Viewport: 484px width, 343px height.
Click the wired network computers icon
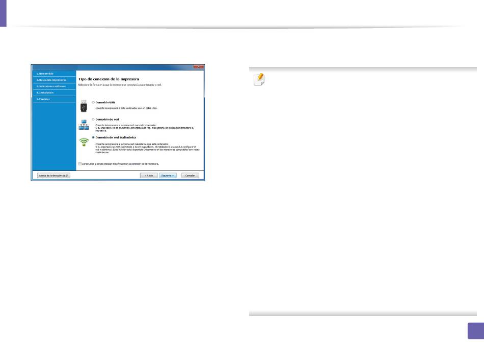(x=84, y=125)
